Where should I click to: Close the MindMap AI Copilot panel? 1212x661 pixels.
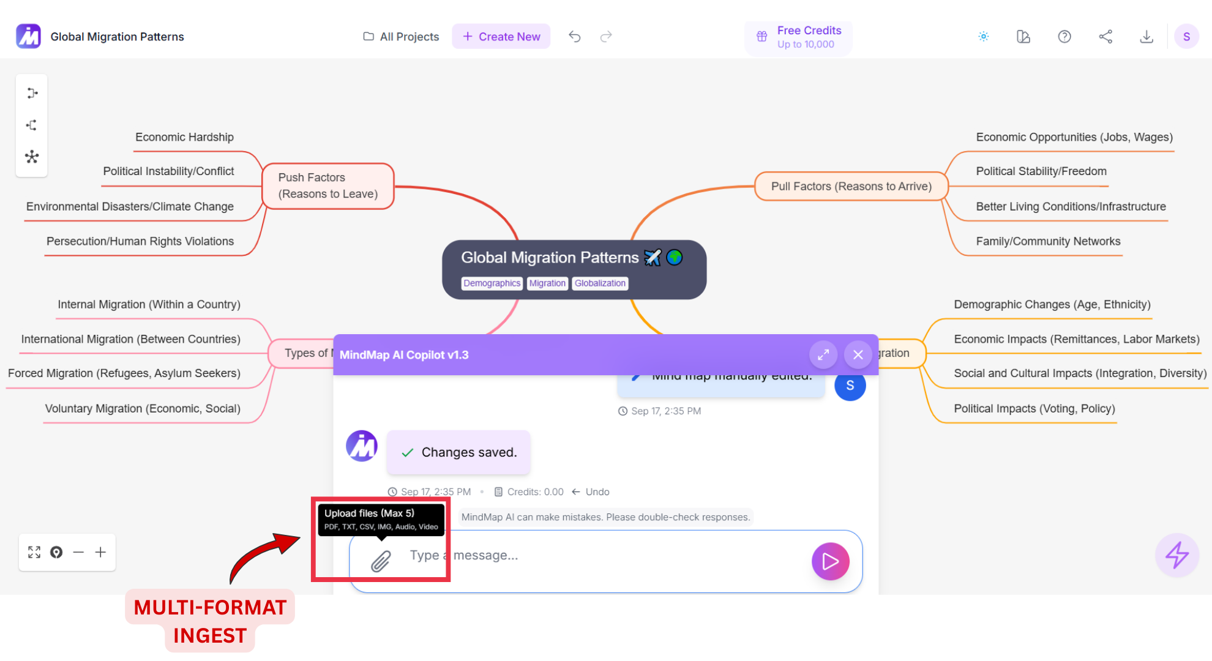click(x=858, y=354)
